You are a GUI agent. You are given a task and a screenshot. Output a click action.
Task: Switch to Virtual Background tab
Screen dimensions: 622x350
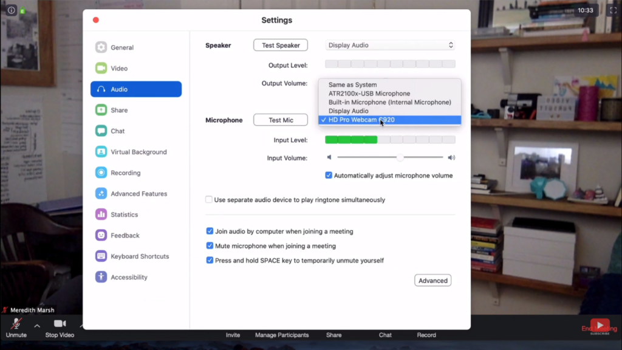coord(136,151)
